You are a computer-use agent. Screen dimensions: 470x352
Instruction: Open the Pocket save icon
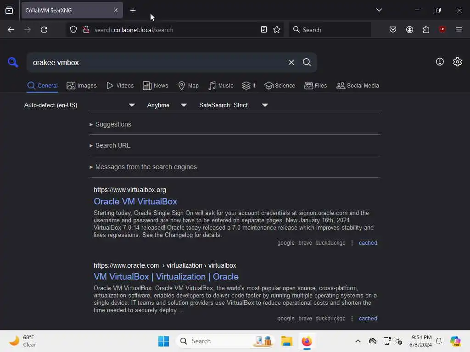(x=393, y=30)
